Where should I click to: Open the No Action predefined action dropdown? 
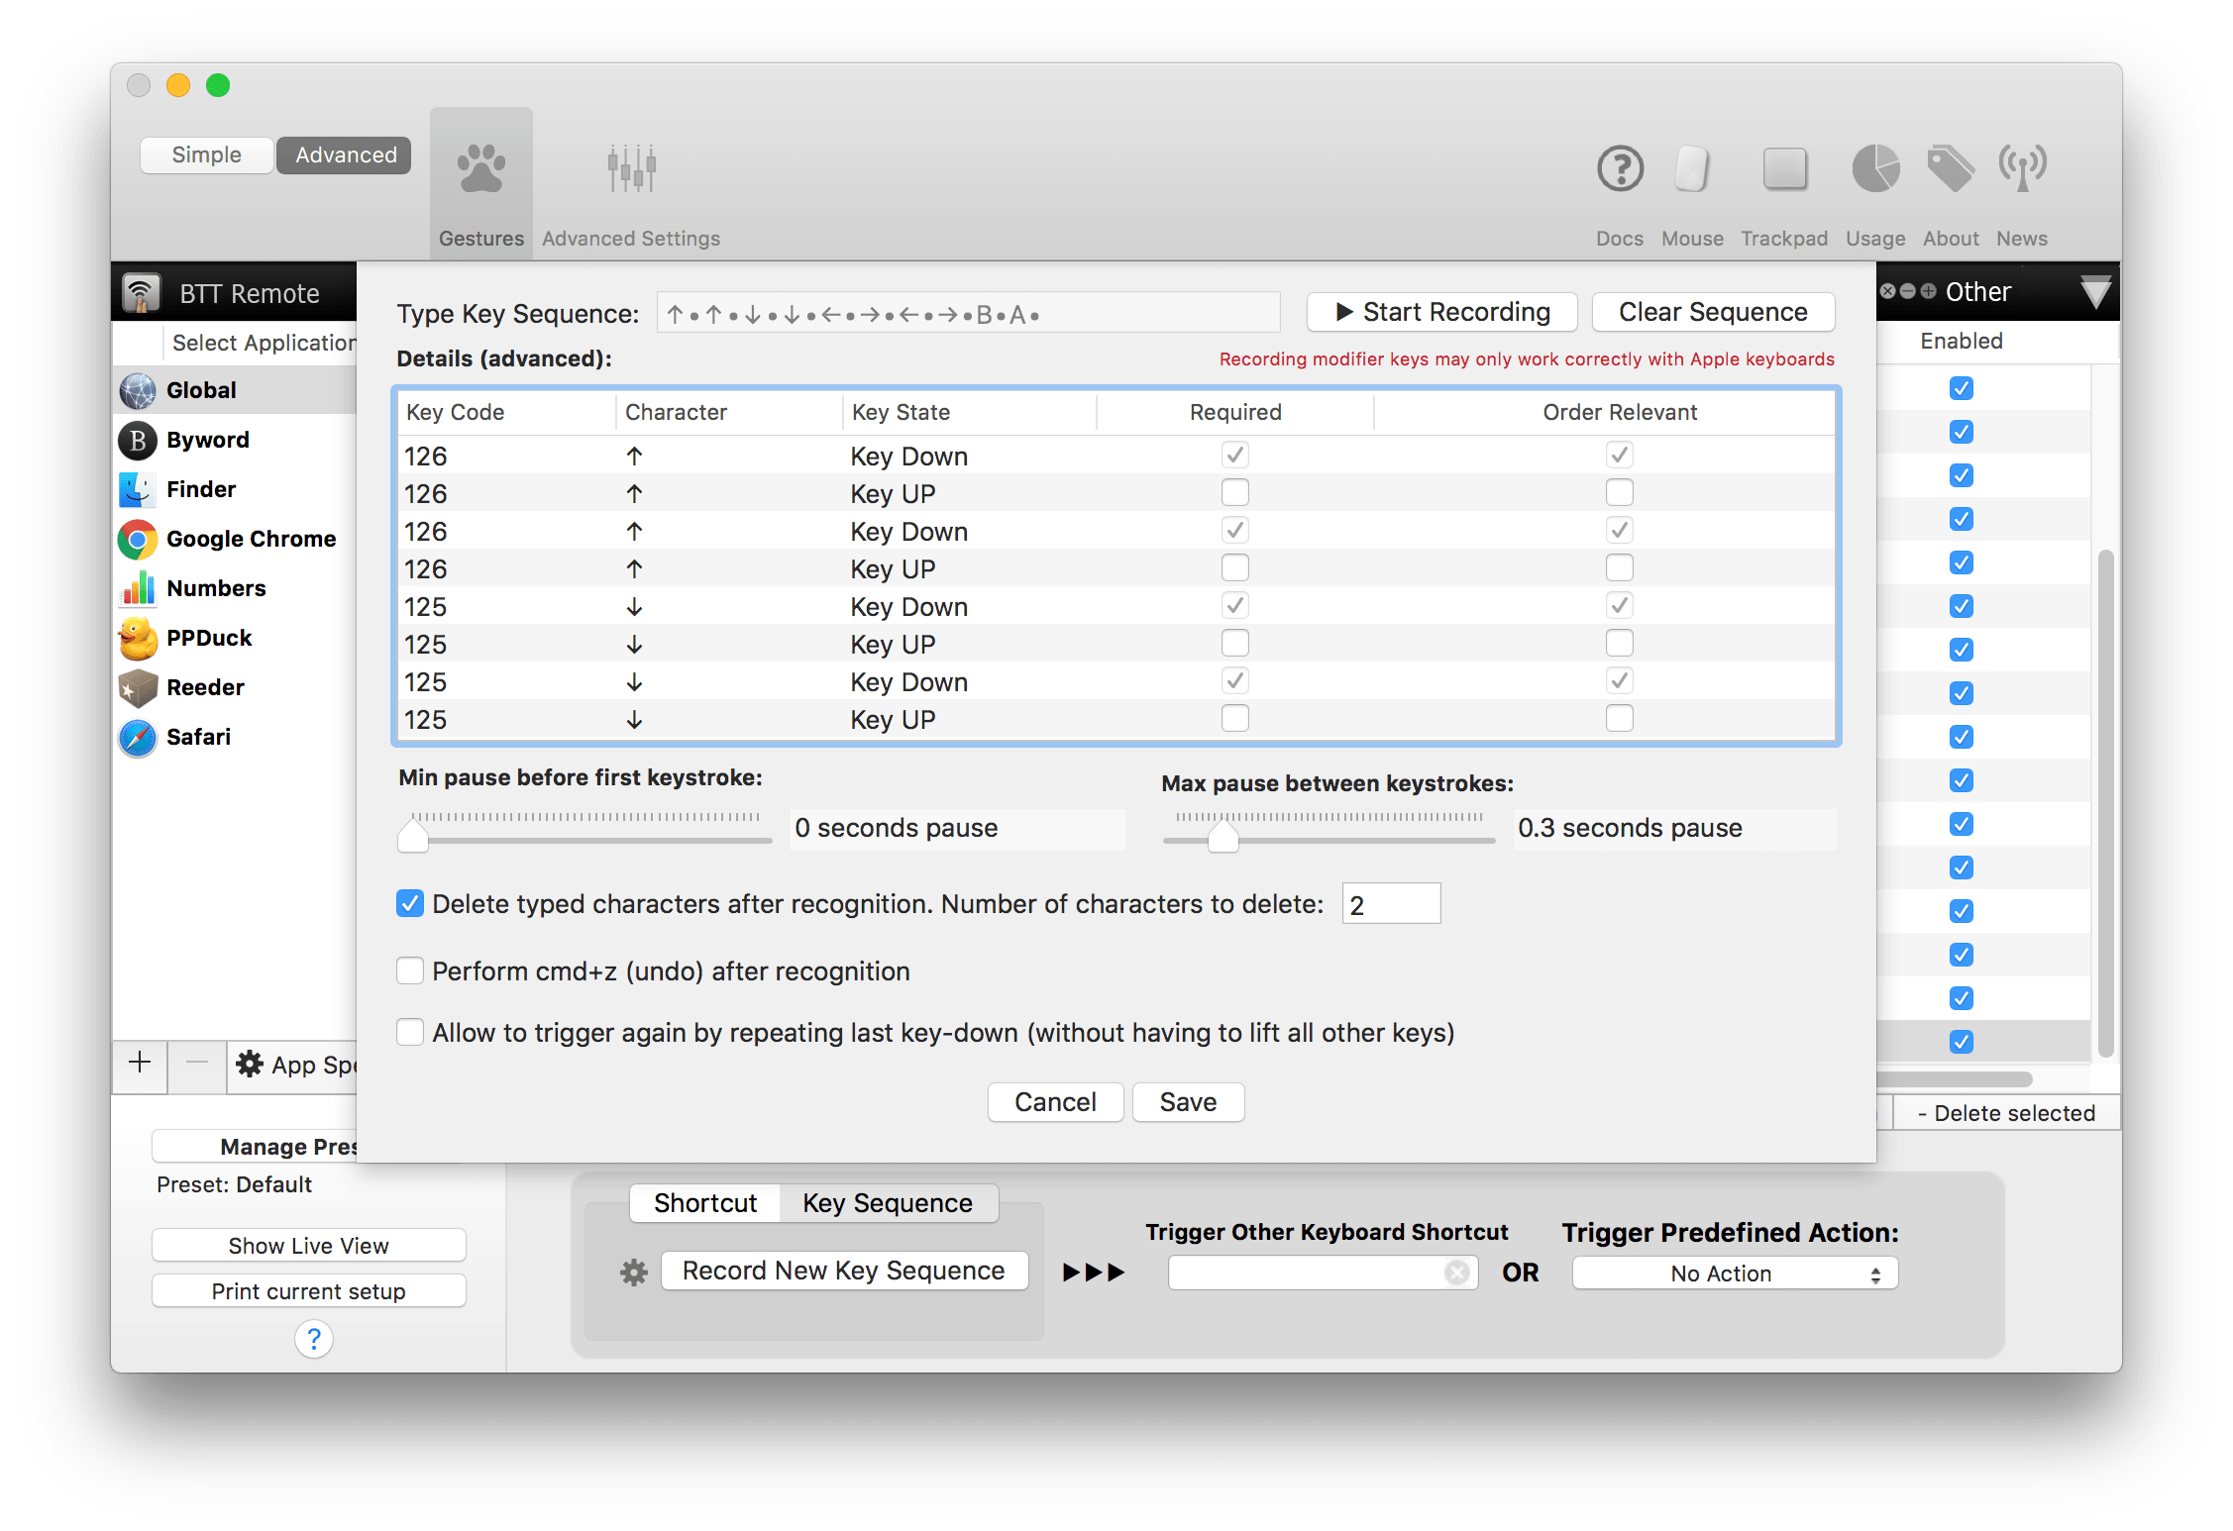tap(1735, 1274)
